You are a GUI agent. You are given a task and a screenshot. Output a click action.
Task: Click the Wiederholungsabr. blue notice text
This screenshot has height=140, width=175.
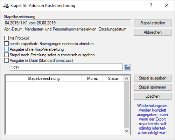tap(153, 119)
